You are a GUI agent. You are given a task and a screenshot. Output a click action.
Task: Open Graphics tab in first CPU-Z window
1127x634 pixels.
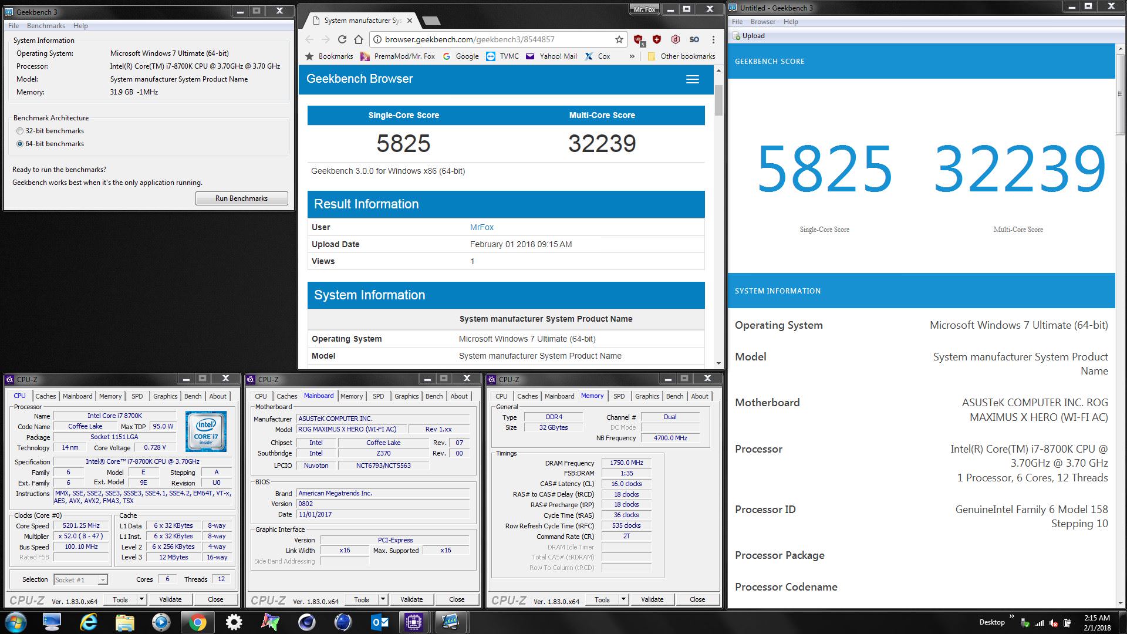pos(166,396)
